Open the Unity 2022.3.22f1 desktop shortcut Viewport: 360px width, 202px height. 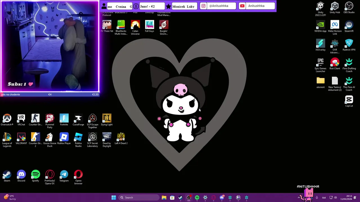(x=320, y=9)
